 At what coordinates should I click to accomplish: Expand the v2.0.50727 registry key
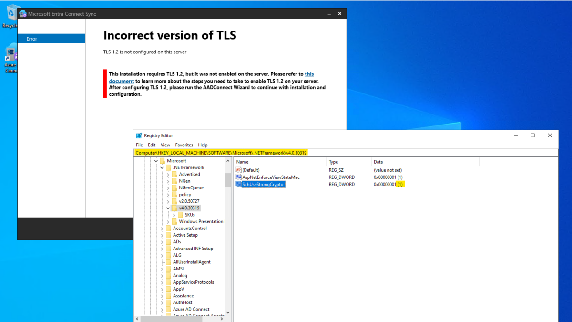pos(168,201)
